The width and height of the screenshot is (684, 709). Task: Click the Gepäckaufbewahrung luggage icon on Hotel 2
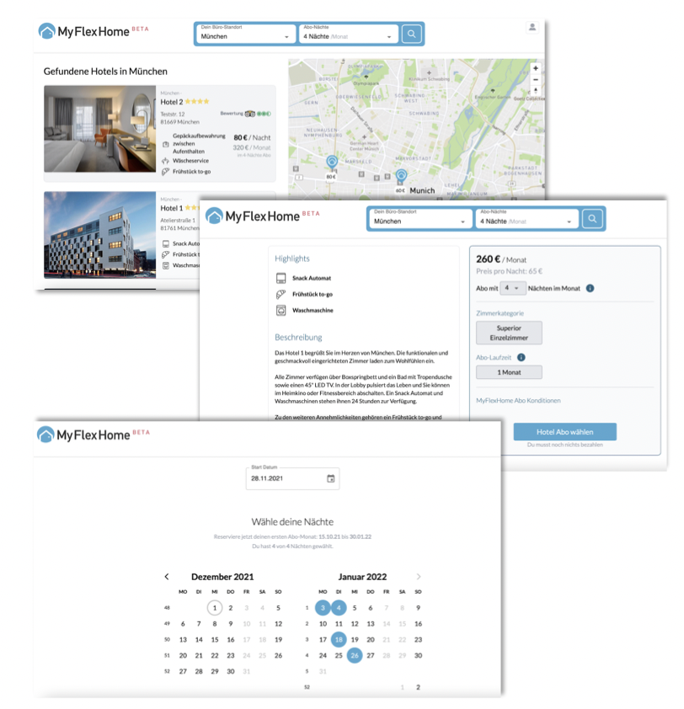pos(166,144)
